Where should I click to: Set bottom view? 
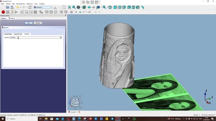click(133, 7)
